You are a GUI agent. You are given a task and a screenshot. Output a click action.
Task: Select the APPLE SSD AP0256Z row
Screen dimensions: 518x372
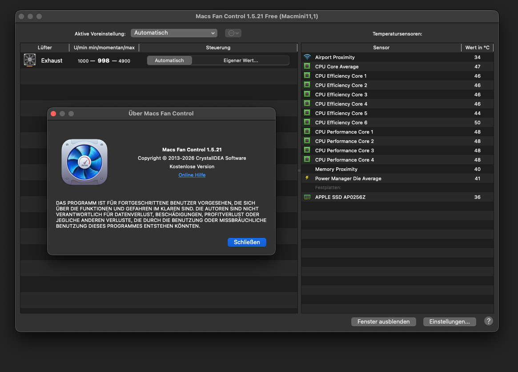[x=398, y=197]
